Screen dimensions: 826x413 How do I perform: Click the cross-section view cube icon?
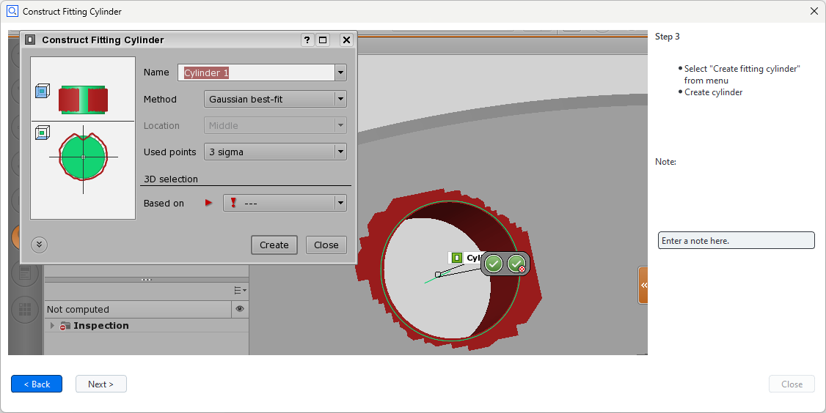(x=42, y=133)
